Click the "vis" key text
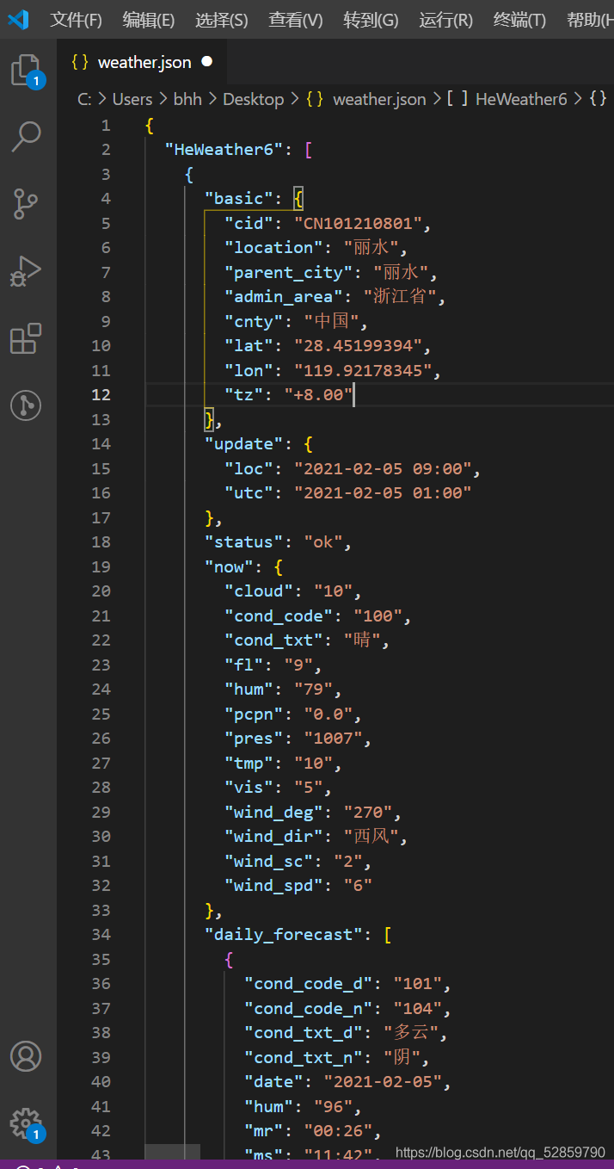Image resolution: width=614 pixels, height=1169 pixels. tap(249, 788)
